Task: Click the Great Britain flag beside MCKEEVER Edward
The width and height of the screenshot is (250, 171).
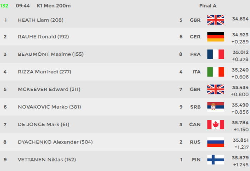Action: 216,89
